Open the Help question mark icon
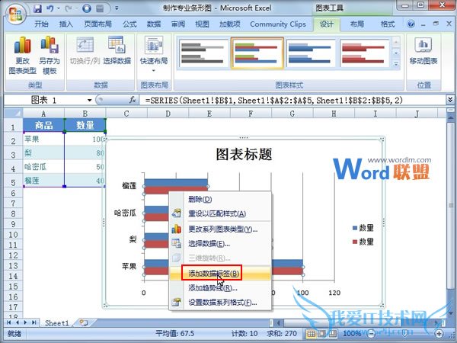The width and height of the screenshot is (457, 343). (x=411, y=24)
